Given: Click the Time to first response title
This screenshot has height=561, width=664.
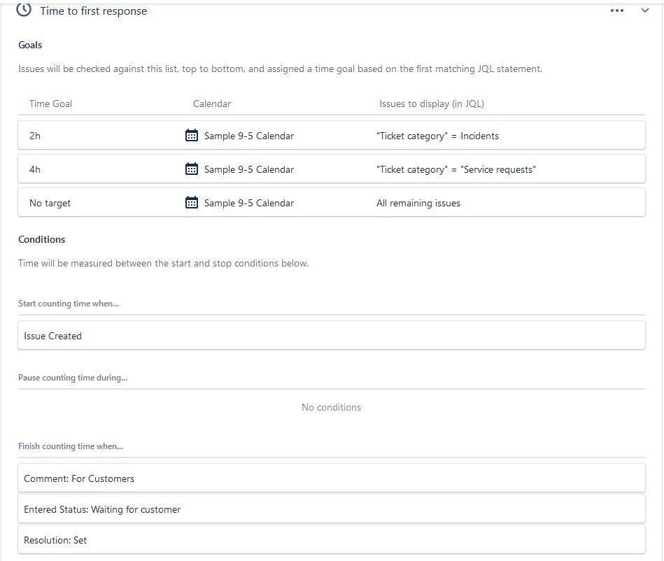Looking at the screenshot, I should (94, 11).
